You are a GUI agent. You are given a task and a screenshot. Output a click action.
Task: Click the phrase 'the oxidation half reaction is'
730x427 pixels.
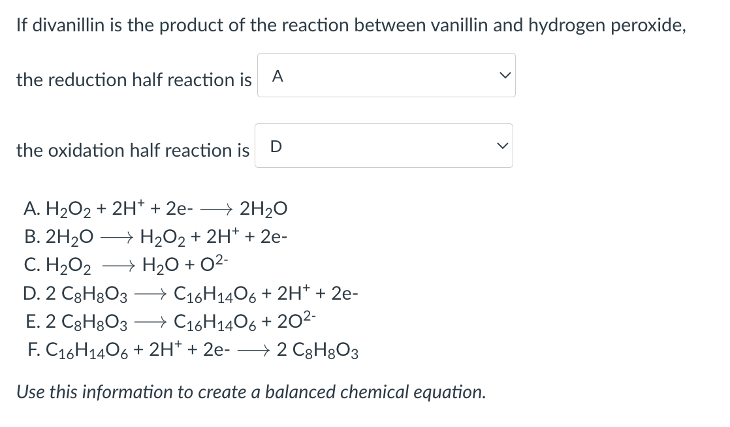[x=133, y=150]
